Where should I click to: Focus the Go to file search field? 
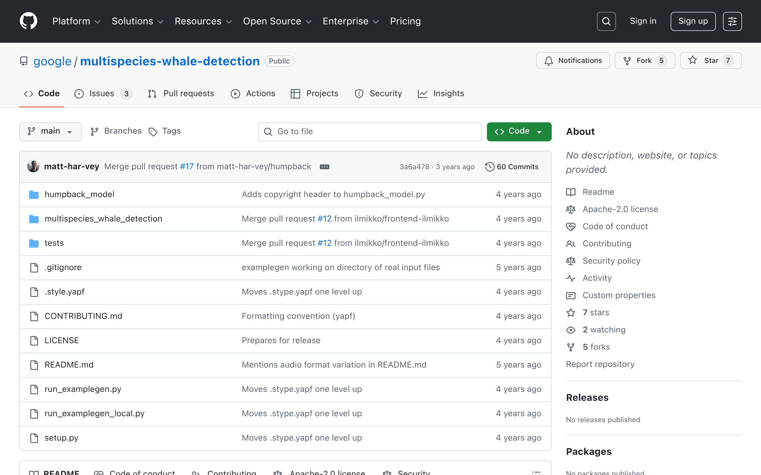click(x=370, y=132)
